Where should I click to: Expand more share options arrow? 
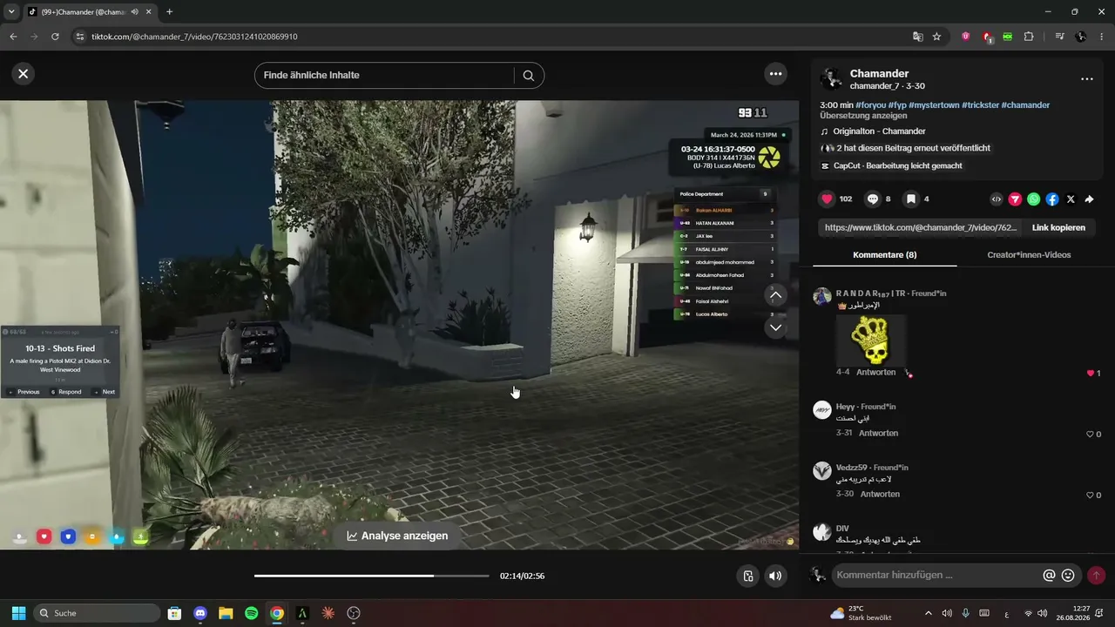1089,199
